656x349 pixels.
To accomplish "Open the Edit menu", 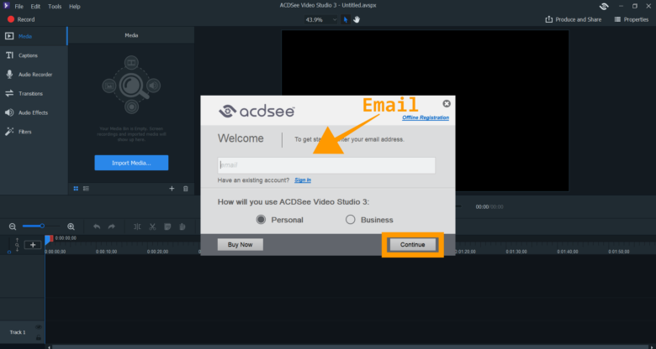I will pos(35,7).
